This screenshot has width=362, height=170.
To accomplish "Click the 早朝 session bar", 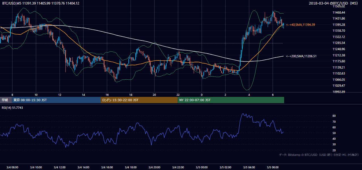I will coord(6,100).
